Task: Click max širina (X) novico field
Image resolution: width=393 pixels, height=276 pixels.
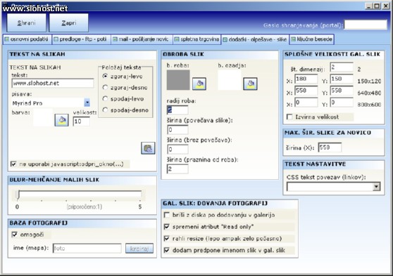Action: tap(330, 147)
